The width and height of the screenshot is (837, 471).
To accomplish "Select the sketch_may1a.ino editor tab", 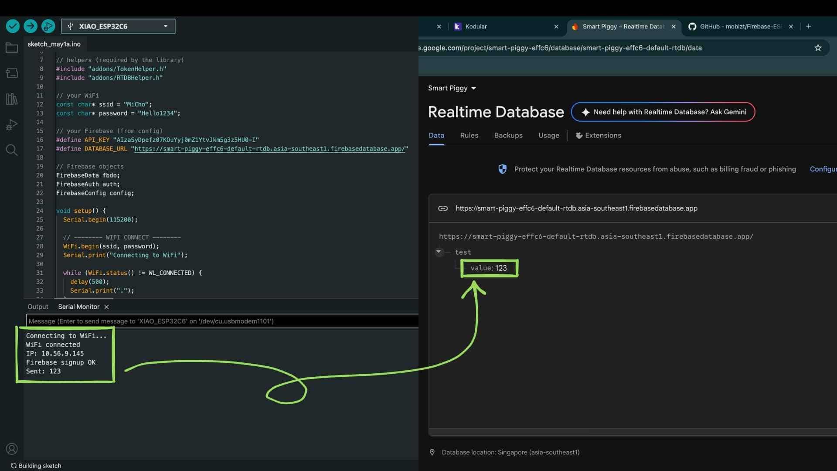I will (54, 44).
